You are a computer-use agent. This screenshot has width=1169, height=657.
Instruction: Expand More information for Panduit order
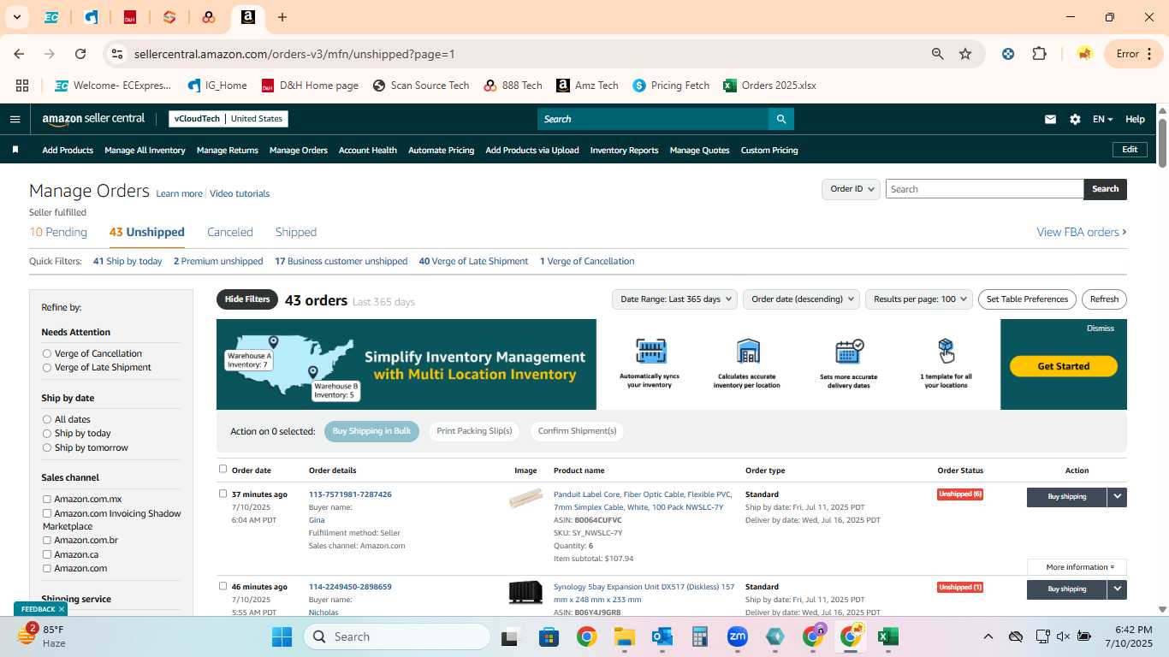click(1077, 567)
